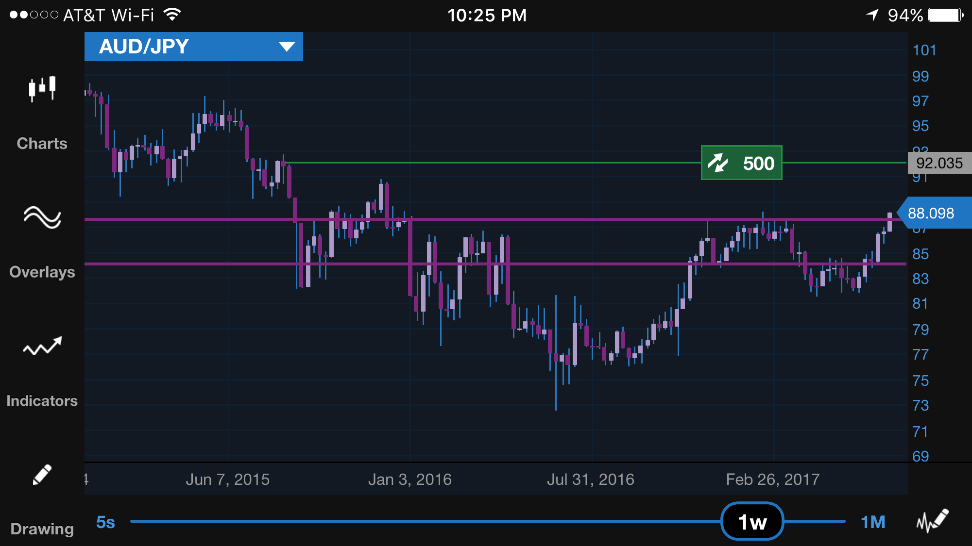This screenshot has width=972, height=546.
Task: Select the 5s timeframe
Action: 105,522
